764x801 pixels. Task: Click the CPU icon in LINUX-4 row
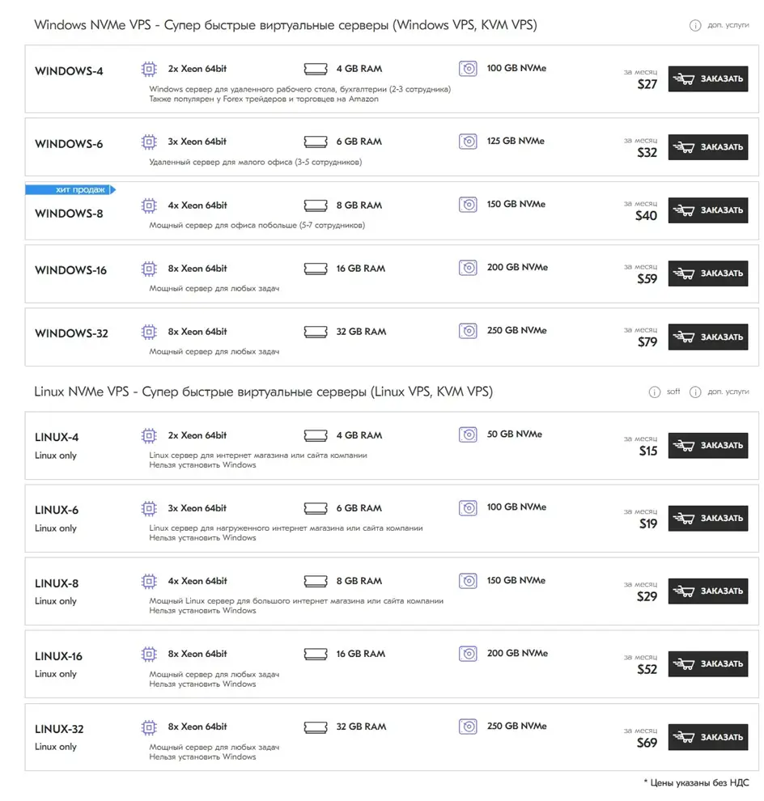click(x=149, y=435)
